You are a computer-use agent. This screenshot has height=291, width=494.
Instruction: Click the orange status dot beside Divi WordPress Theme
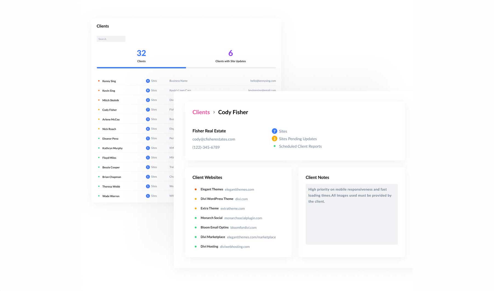point(196,199)
